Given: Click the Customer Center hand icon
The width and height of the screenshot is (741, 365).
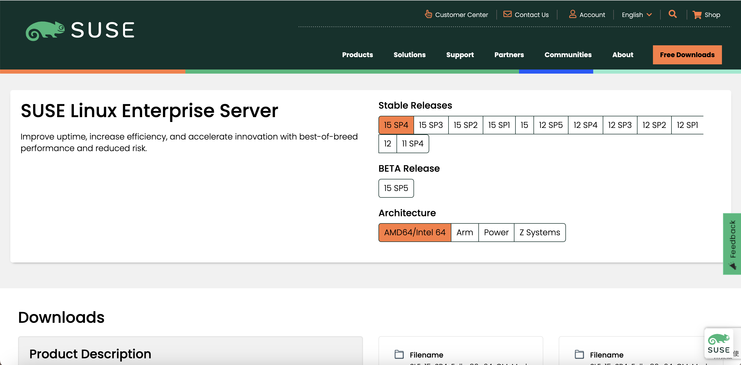Looking at the screenshot, I should tap(428, 14).
